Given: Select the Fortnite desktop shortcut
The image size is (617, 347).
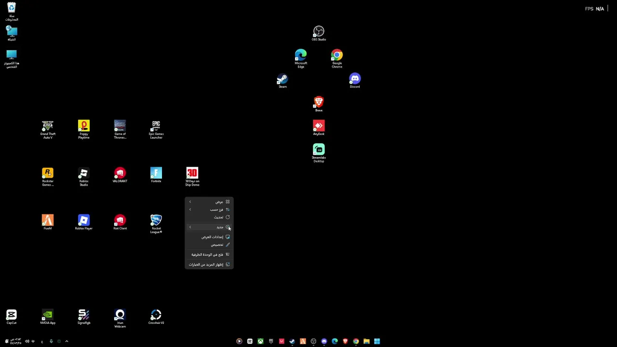Looking at the screenshot, I should click(156, 175).
